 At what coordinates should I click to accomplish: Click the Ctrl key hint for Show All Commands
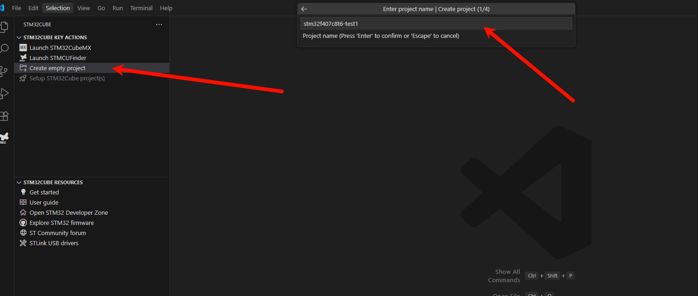(x=532, y=276)
